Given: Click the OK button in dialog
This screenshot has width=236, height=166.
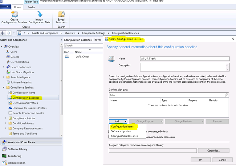Looking at the screenshot, I should (201, 160).
